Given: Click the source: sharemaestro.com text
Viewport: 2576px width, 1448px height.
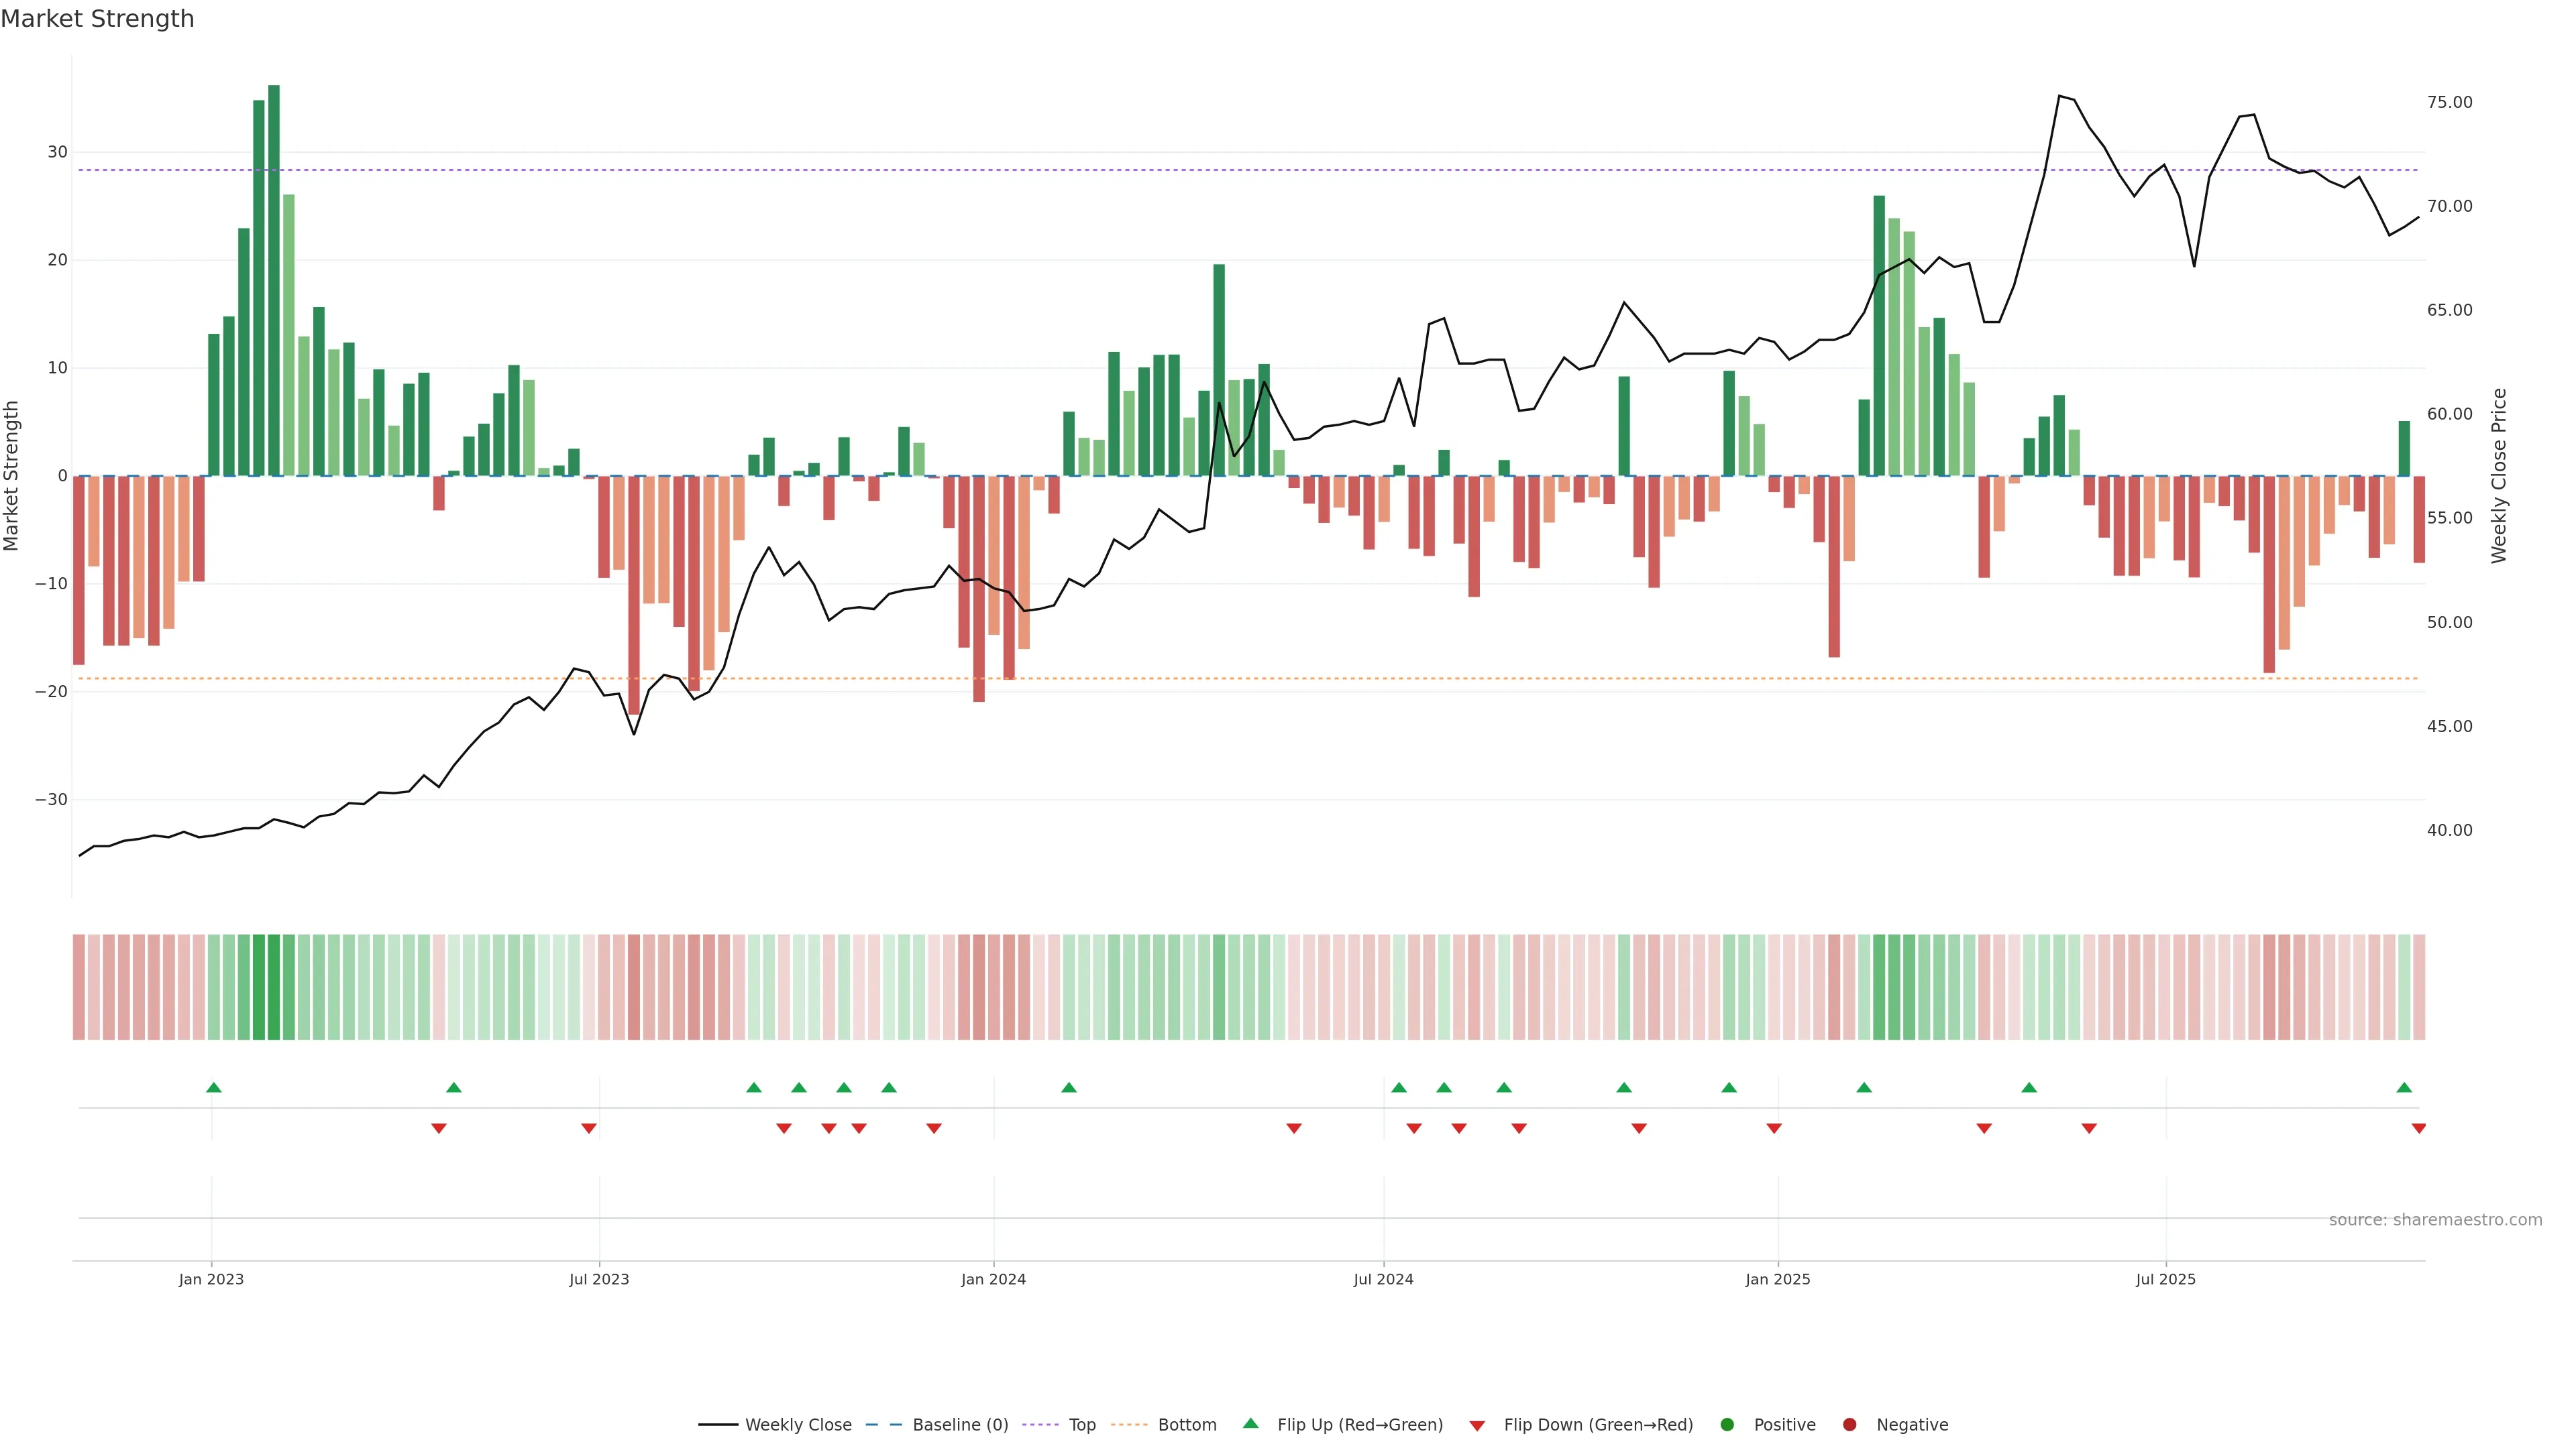Looking at the screenshot, I should (2435, 1219).
